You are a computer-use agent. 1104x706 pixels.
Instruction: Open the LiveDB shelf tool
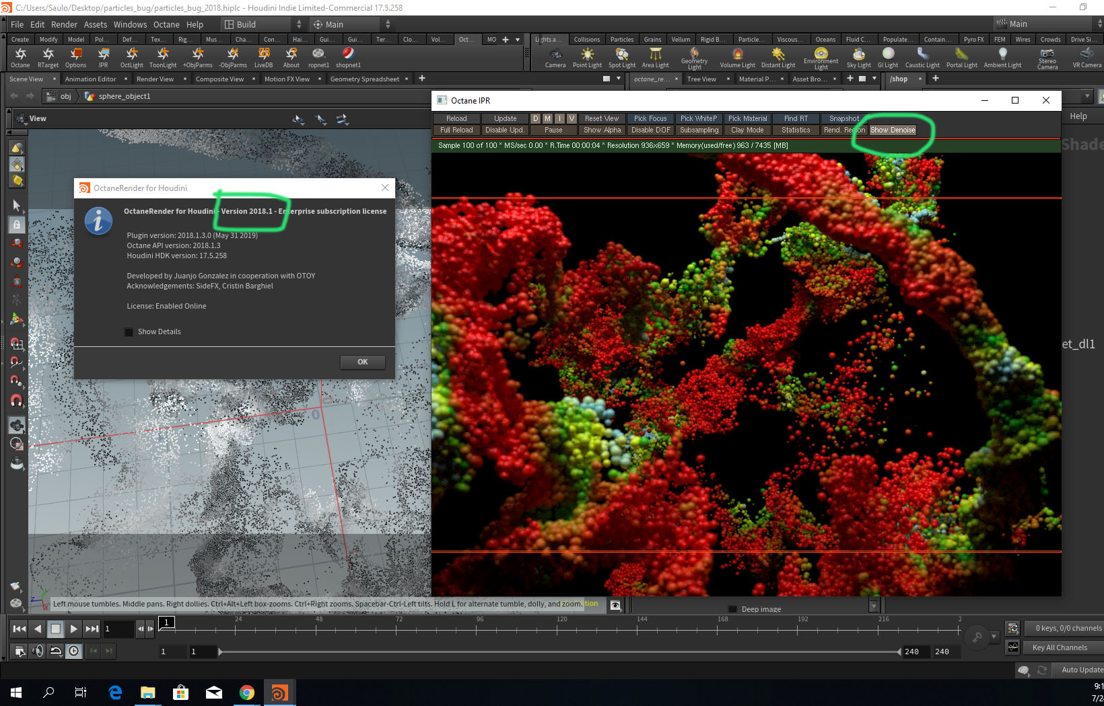264,57
